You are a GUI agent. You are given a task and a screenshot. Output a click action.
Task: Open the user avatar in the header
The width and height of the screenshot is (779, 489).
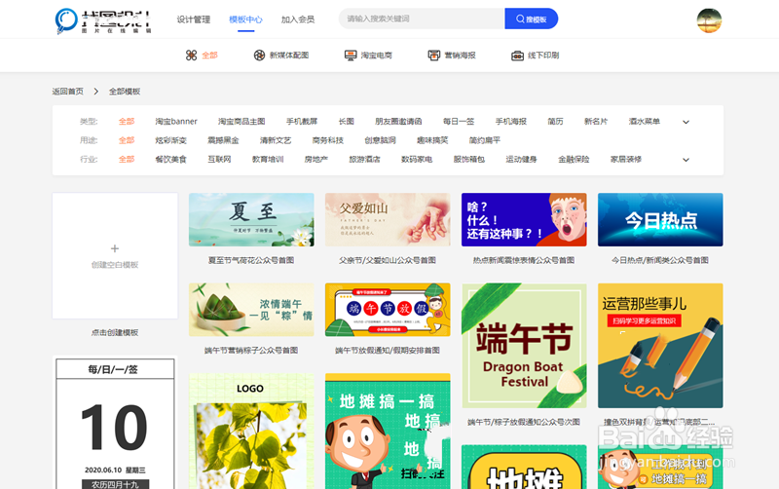[x=709, y=20]
